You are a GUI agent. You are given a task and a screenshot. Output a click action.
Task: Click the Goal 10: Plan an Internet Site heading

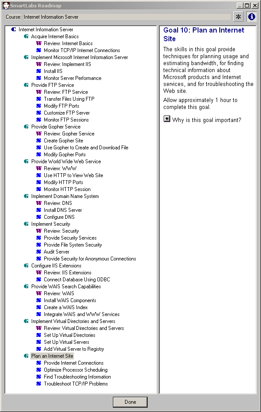204,34
